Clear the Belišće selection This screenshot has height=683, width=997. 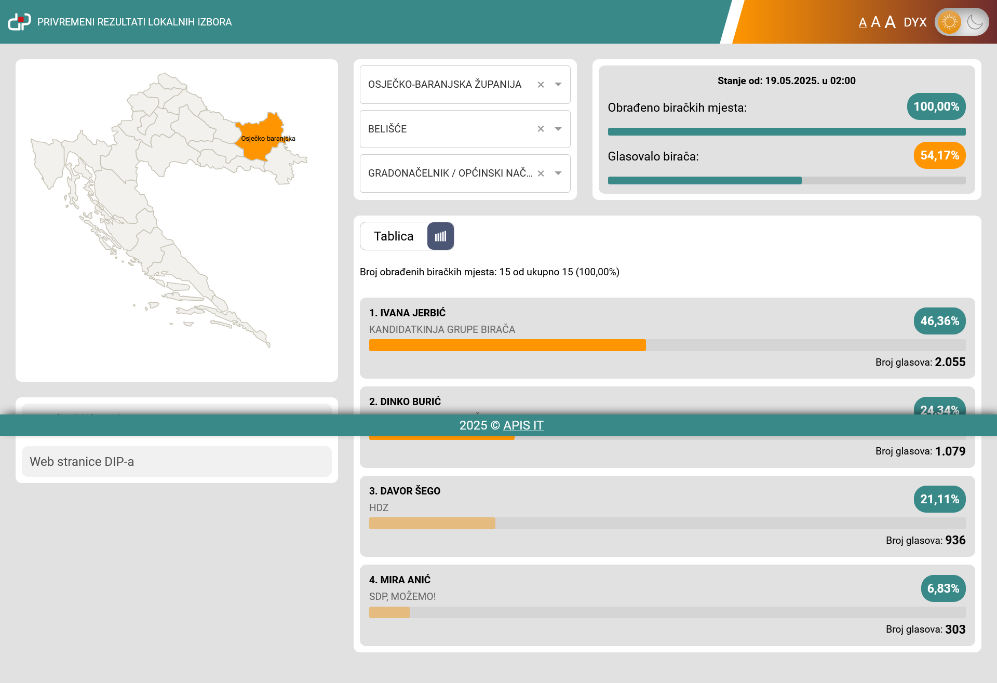[x=541, y=129]
